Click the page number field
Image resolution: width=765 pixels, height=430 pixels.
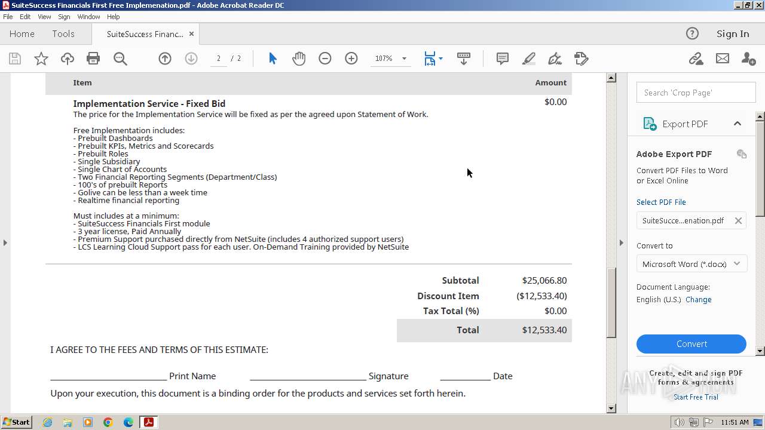219,59
